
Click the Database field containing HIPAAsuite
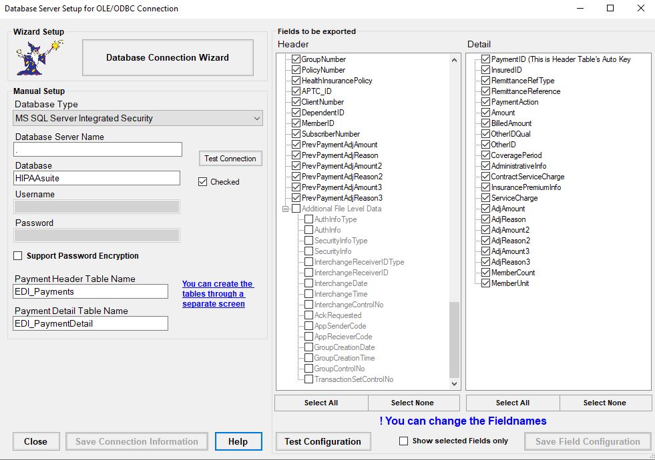click(97, 178)
